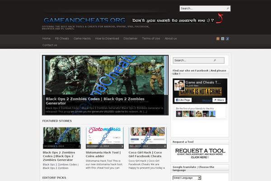Open the FB Cheats menu
This screenshot has width=271, height=181.
click(x=62, y=38)
